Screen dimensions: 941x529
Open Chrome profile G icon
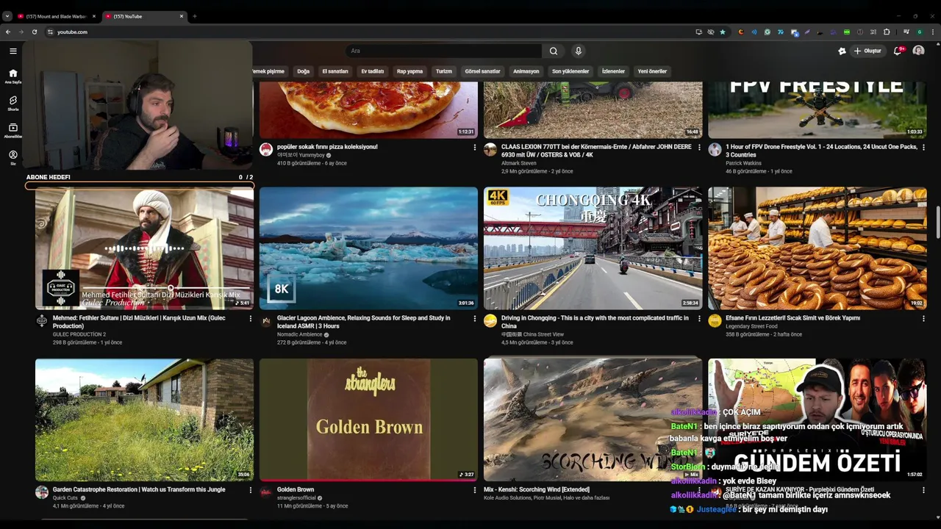(920, 32)
